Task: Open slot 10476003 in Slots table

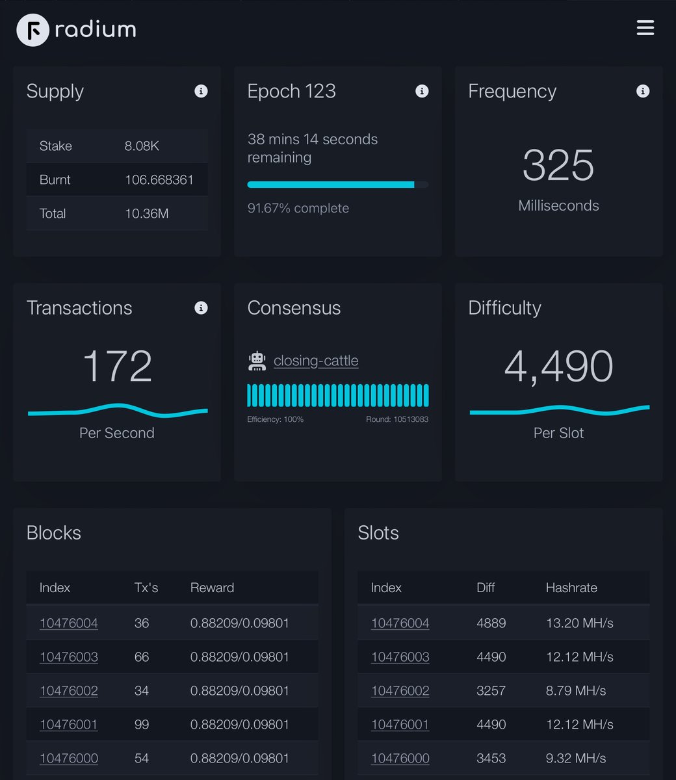Action: 400,657
